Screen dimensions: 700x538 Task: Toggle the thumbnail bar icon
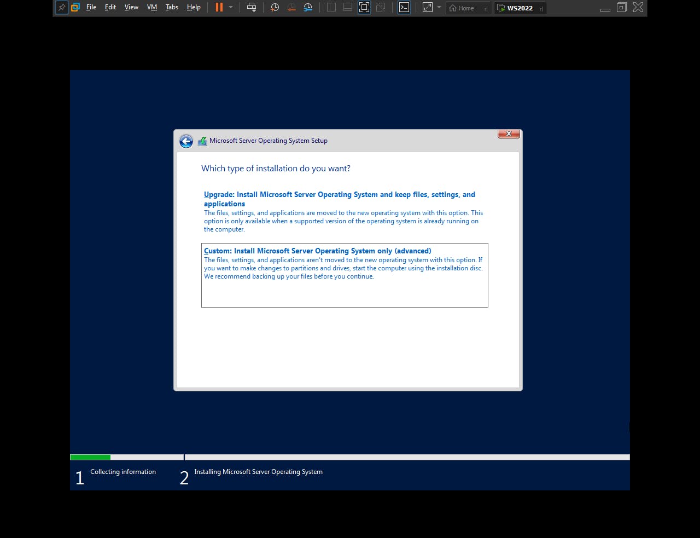click(x=348, y=8)
